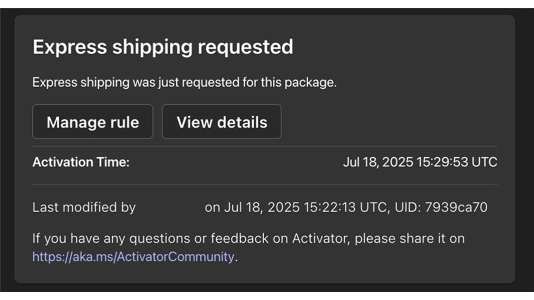Image resolution: width=534 pixels, height=300 pixels.
Task: Click the dark background outside the card
Action: coord(7,150)
